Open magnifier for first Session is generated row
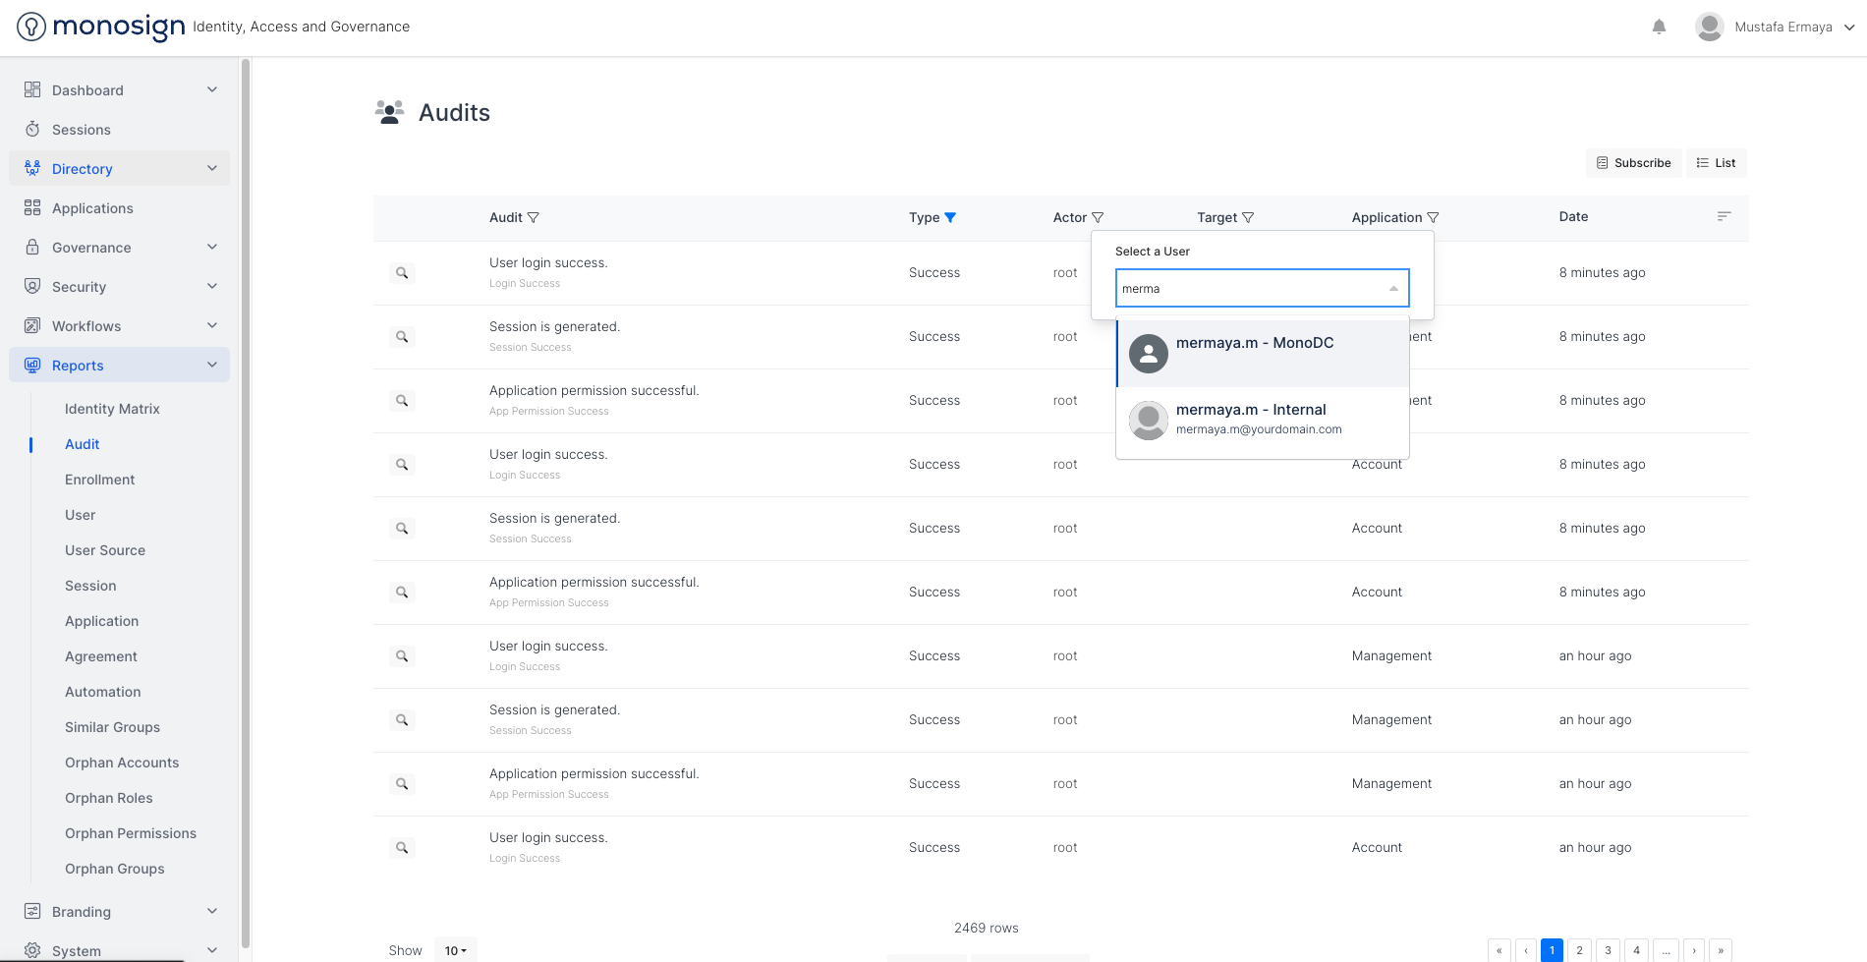The image size is (1867, 962). 402,337
